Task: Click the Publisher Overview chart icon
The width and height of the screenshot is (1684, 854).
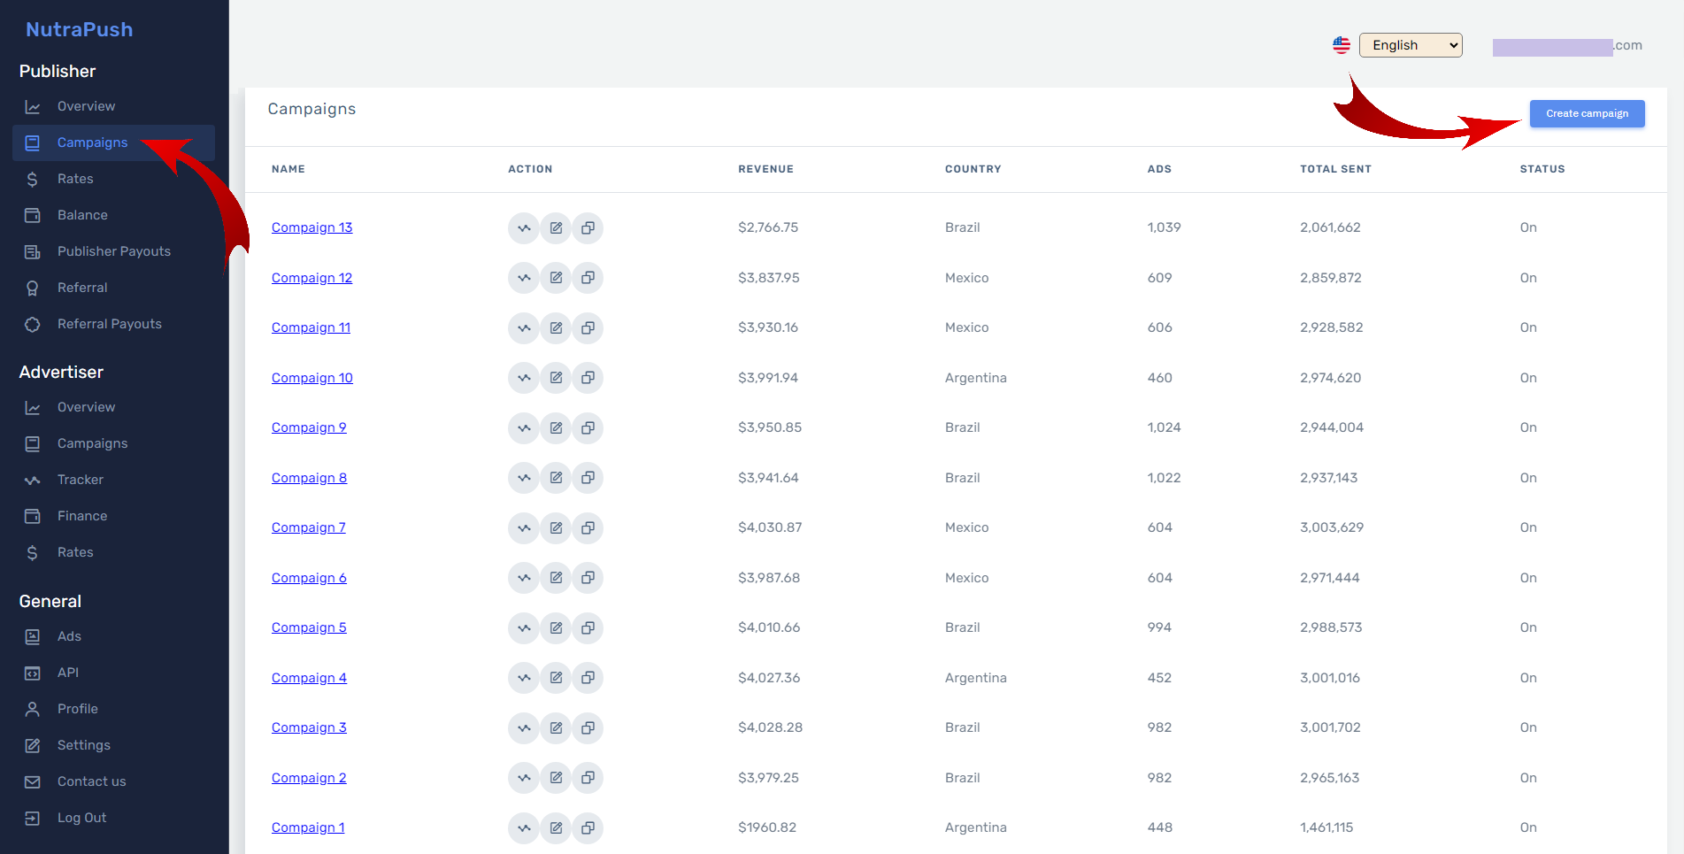Action: [33, 107]
